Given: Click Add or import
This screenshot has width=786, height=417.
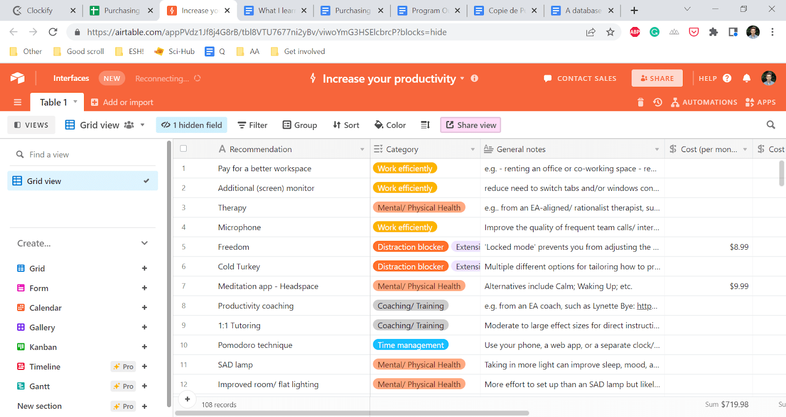Looking at the screenshot, I should point(122,102).
